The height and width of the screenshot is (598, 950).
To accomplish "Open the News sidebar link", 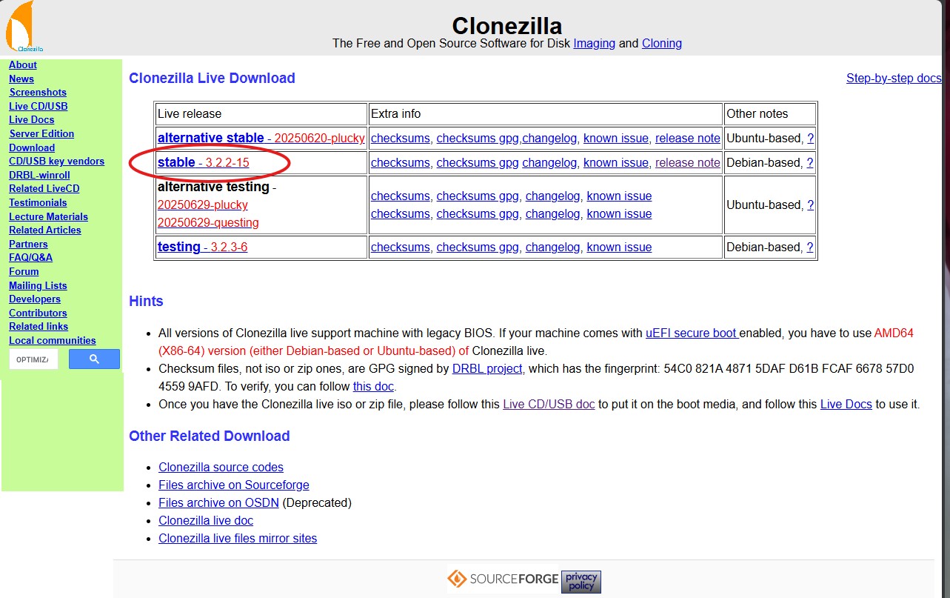I will click(21, 79).
